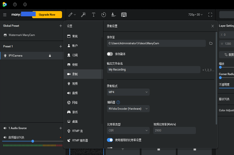Select the 录制 recording settings tab
The height and width of the screenshot is (155, 234).
[83, 74]
